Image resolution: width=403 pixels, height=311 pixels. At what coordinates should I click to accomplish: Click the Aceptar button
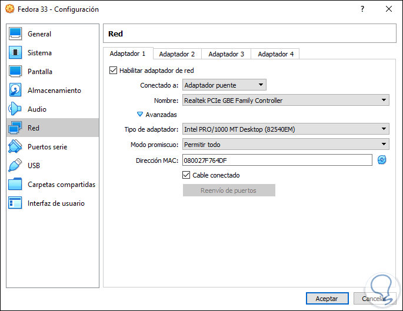(328, 299)
